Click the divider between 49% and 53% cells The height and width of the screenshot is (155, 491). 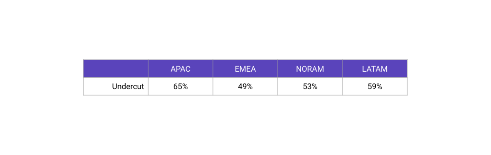pos(278,86)
